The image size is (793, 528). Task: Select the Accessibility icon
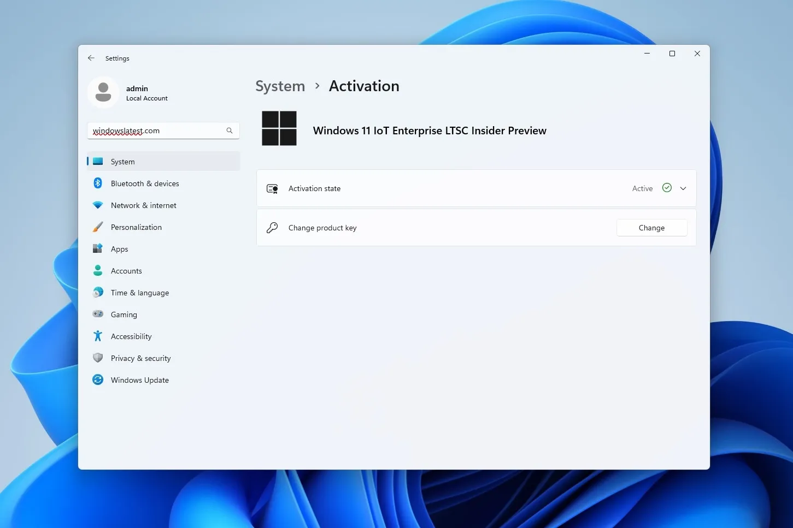(x=97, y=336)
